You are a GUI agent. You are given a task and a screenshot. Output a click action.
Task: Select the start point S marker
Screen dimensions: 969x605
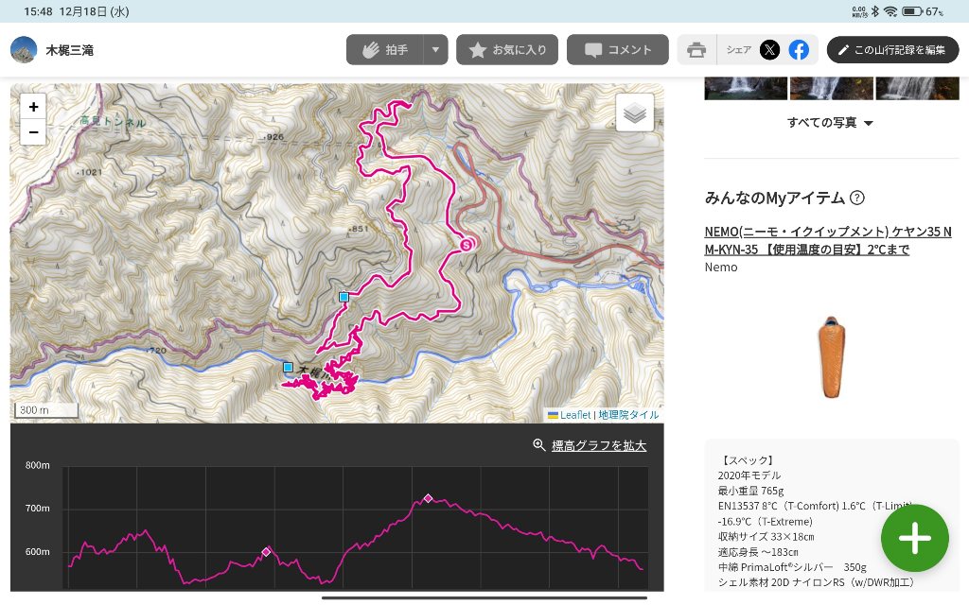click(466, 244)
